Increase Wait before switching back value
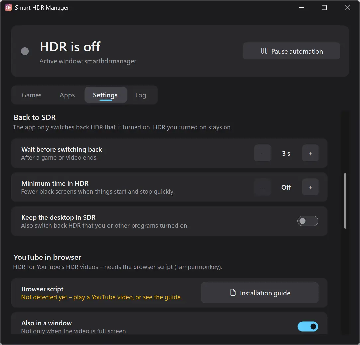Image resolution: width=360 pixels, height=345 pixels. (310, 153)
